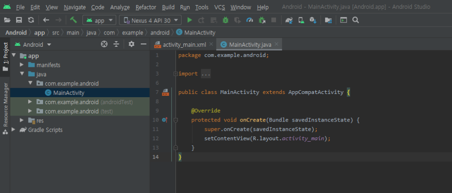The width and height of the screenshot is (452, 193).
Task: Open the Navigate menu
Action: point(75,7)
